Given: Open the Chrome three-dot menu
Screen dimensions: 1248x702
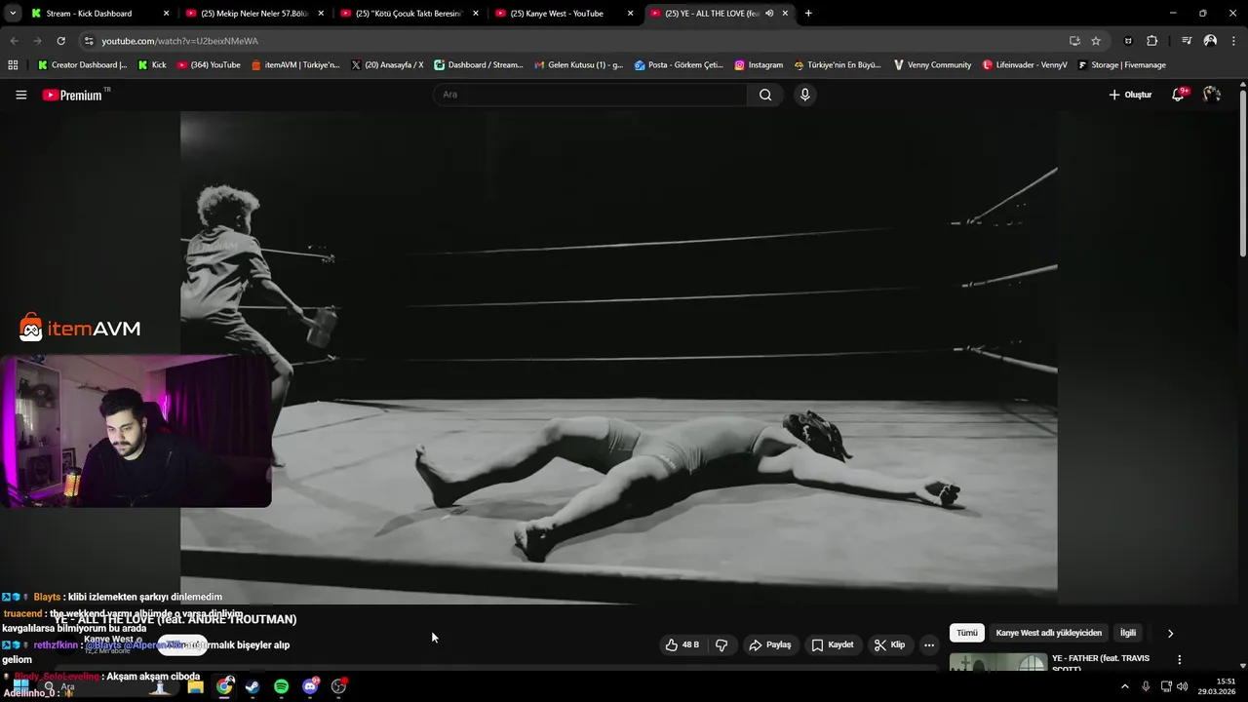Looking at the screenshot, I should pyautogui.click(x=1234, y=41).
